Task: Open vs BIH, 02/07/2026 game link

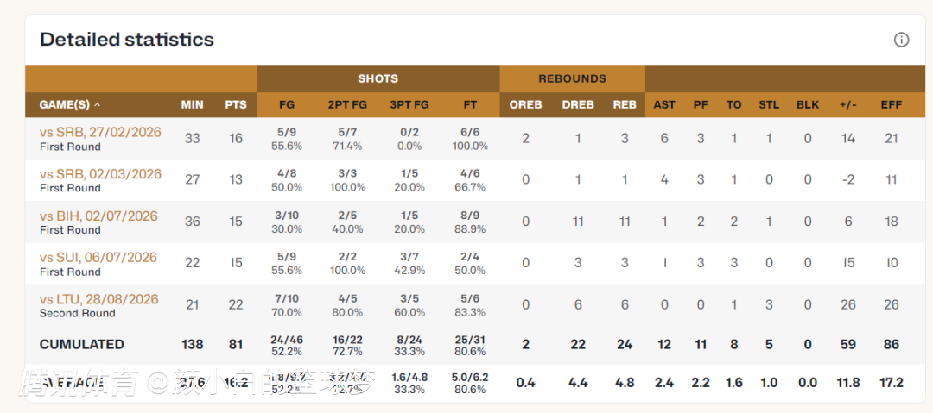Action: [x=98, y=215]
